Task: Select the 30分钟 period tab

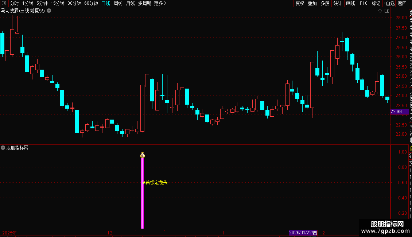Action: pos(74,3)
